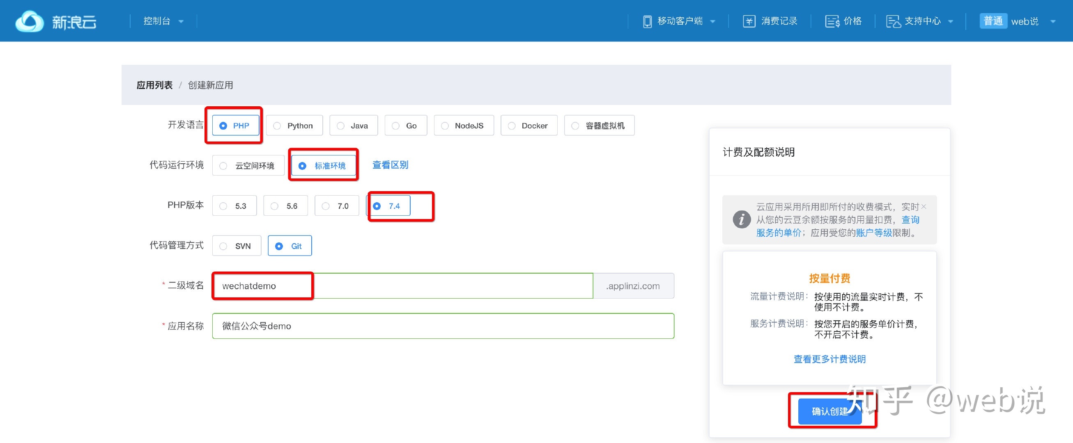This screenshot has height=443, width=1073.
Task: Click the 确认创建 button
Action: 830,411
